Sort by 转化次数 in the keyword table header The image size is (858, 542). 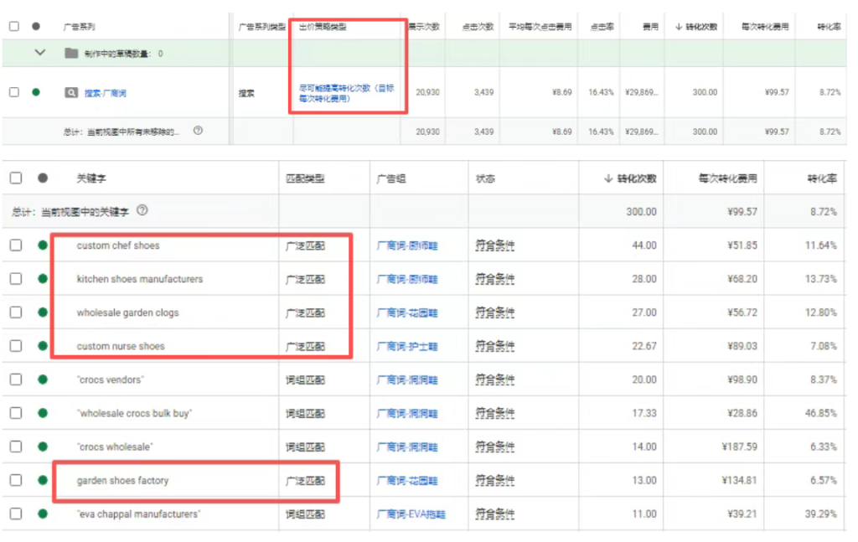coord(631,178)
